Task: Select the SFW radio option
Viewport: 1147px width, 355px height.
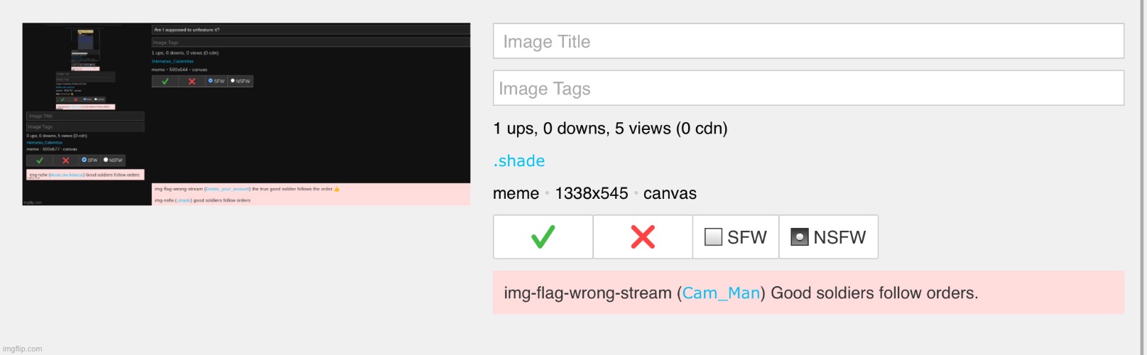Action: tap(736, 237)
